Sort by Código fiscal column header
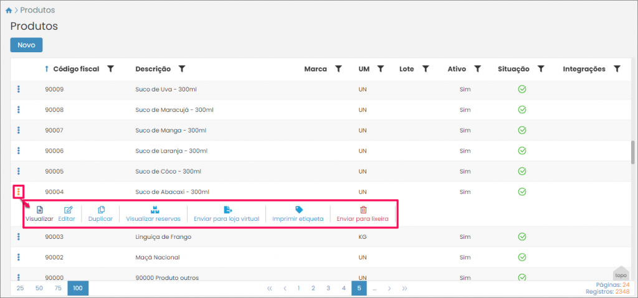Screen dimensions: 638x298 click(x=76, y=69)
